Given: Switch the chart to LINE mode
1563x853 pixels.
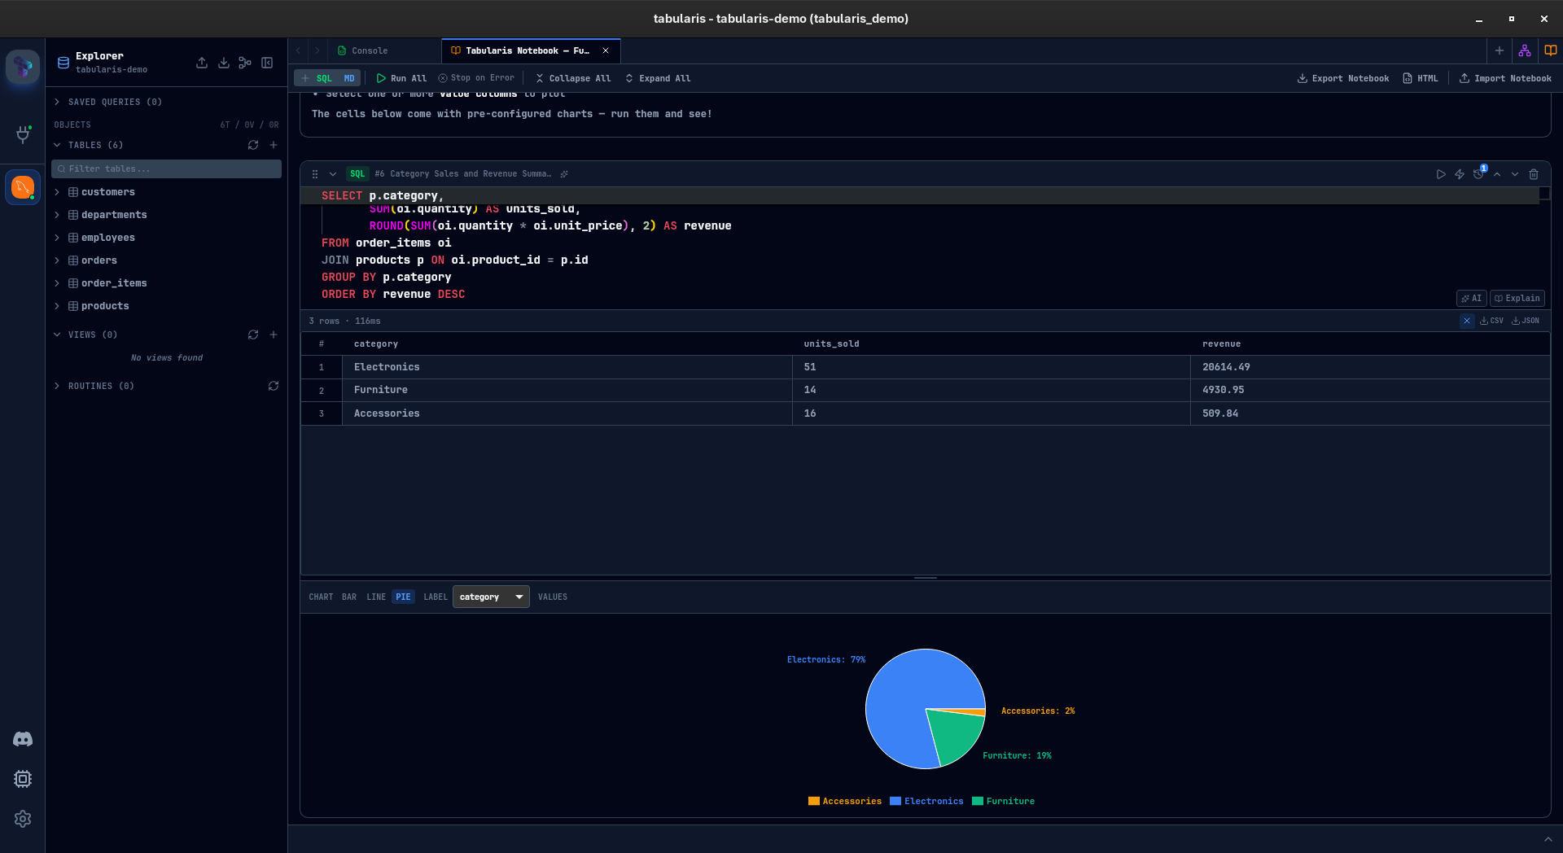Looking at the screenshot, I should coord(375,597).
